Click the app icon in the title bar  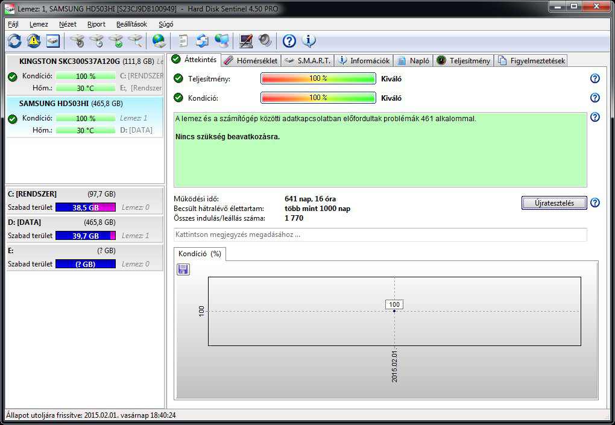(x=10, y=8)
